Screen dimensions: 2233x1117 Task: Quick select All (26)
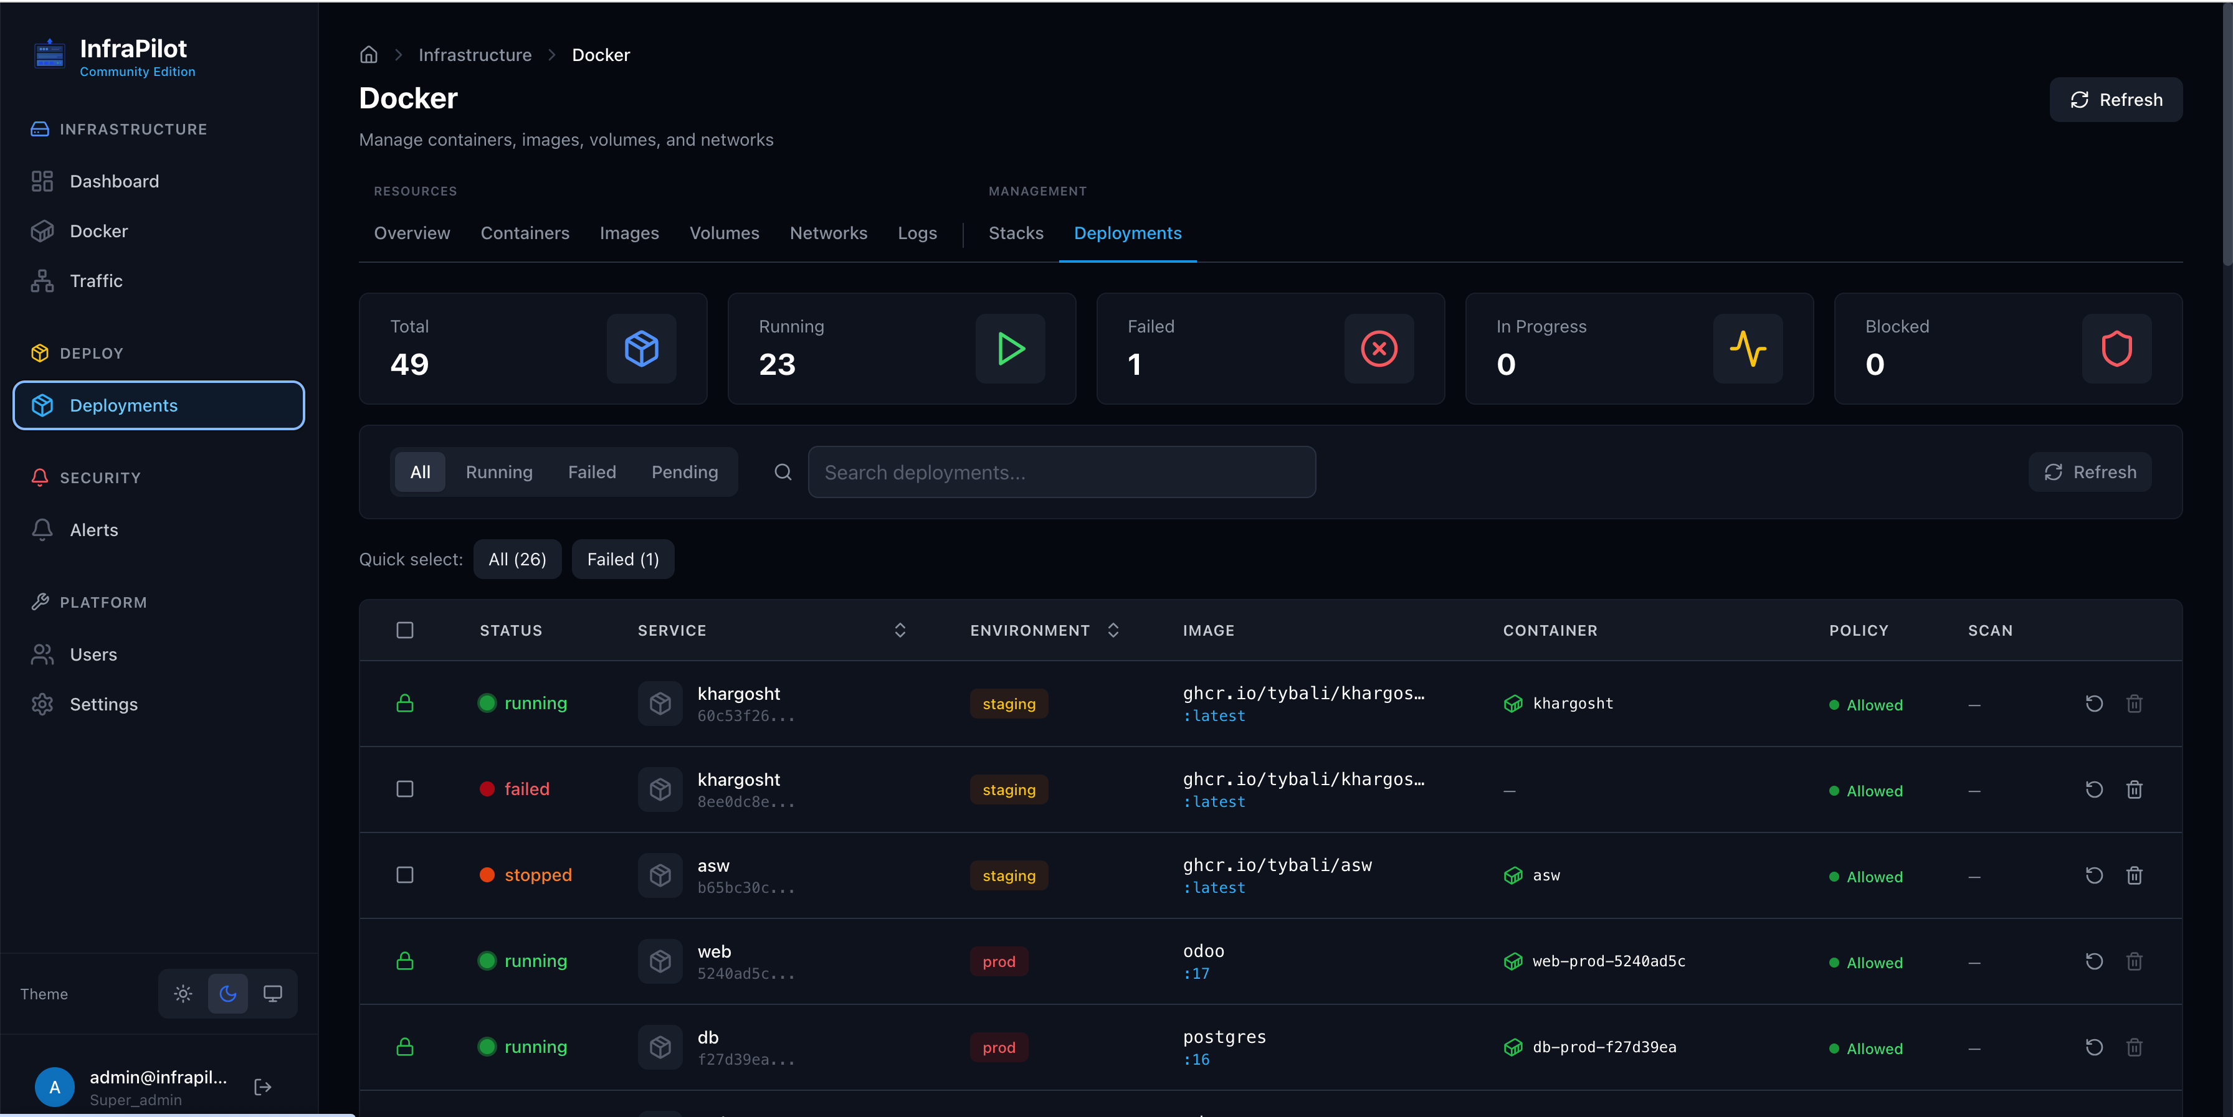[x=518, y=559]
